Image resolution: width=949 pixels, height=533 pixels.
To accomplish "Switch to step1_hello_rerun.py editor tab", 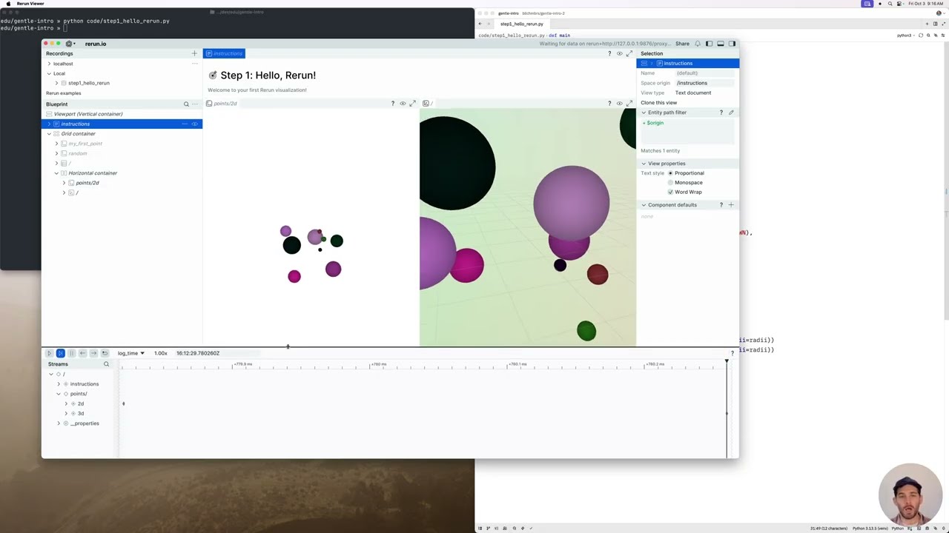I will point(521,24).
